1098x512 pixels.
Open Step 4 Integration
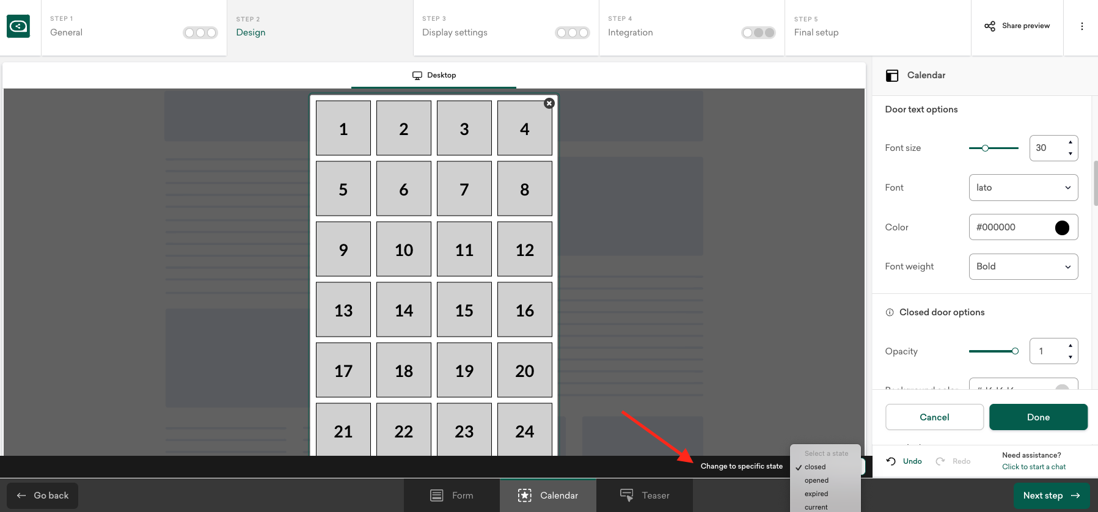[692, 27]
